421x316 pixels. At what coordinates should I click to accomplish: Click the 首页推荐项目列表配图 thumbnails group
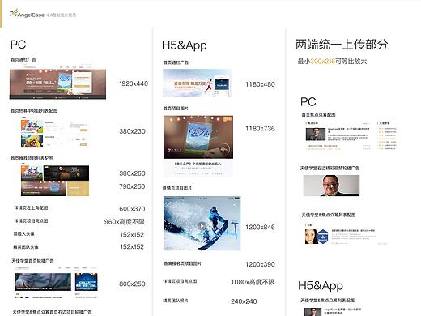[x=55, y=181]
